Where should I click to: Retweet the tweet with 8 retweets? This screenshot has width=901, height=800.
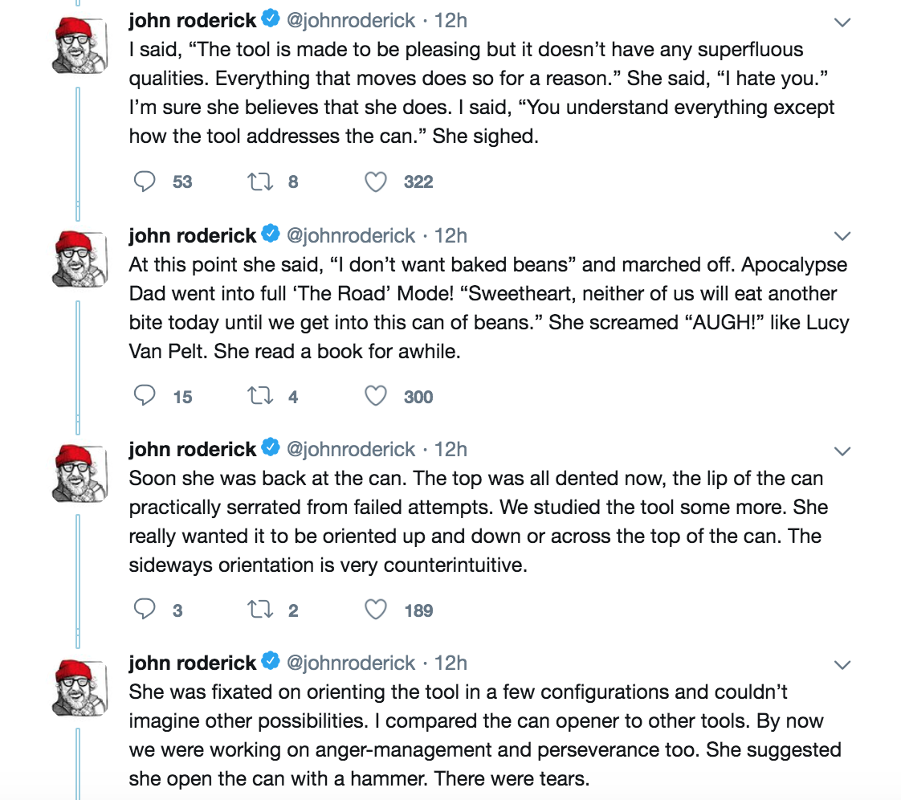pyautogui.click(x=258, y=182)
